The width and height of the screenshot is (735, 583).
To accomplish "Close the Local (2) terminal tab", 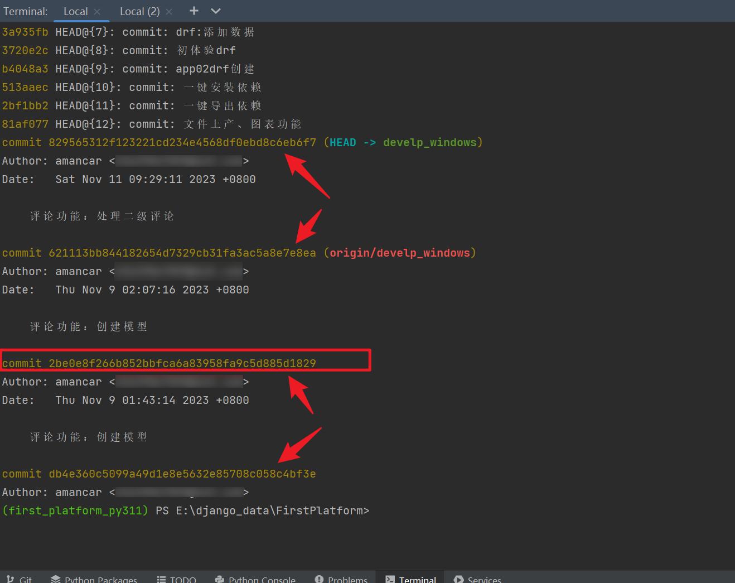I will 168,11.
